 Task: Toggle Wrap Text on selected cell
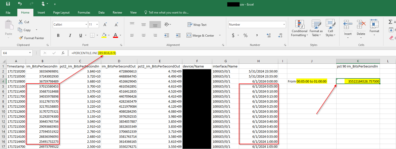197,25
